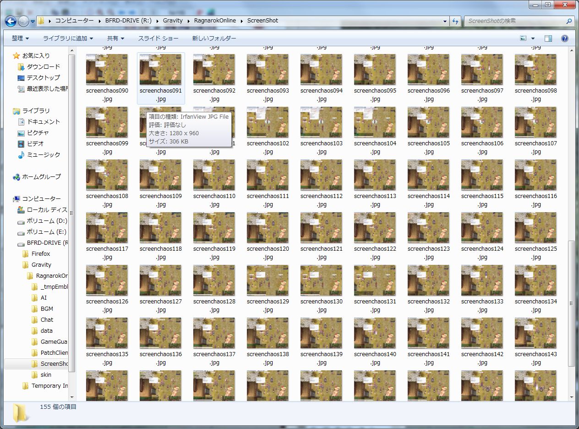The height and width of the screenshot is (429, 579).
Task: Select thumbnail screenchaos131.jpg
Action: coord(375,280)
